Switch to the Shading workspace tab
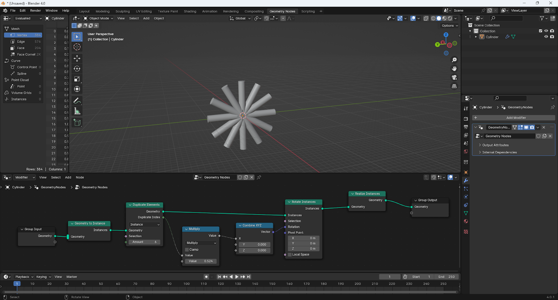This screenshot has height=300, width=558. click(x=190, y=11)
